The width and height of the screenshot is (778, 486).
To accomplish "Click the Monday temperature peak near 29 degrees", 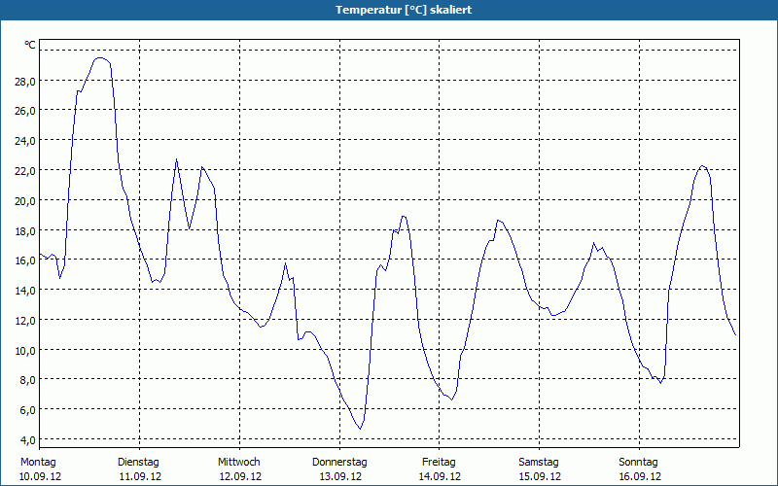I will click(100, 58).
